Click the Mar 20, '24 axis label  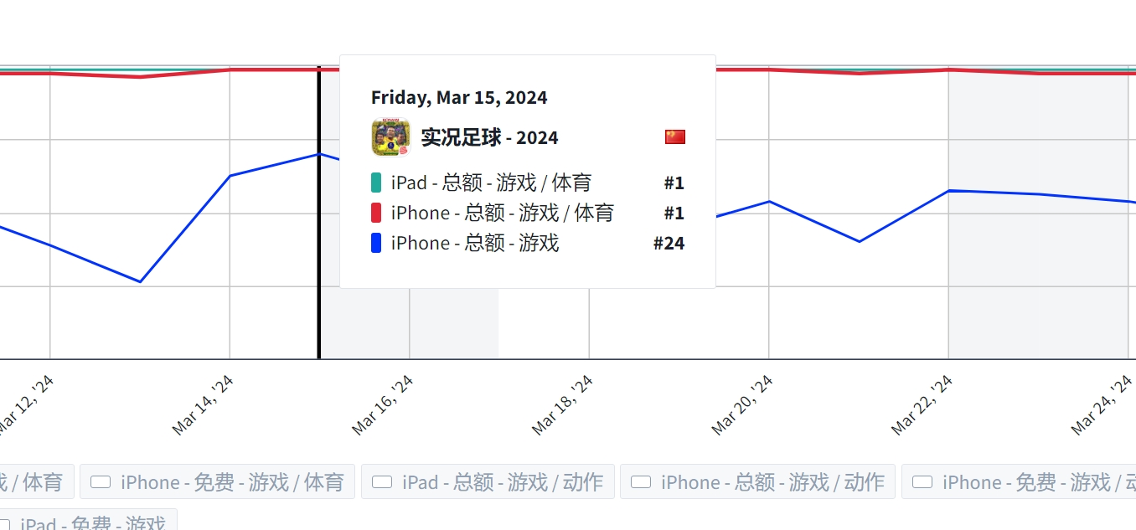pos(742,405)
